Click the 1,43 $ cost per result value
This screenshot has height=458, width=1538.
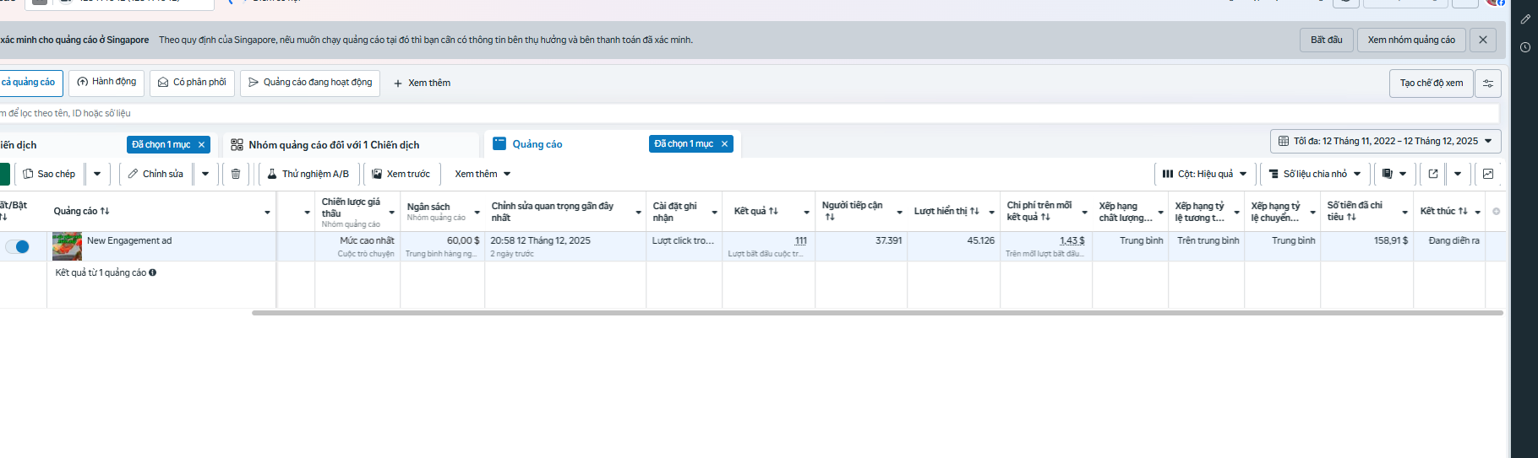tap(1072, 240)
